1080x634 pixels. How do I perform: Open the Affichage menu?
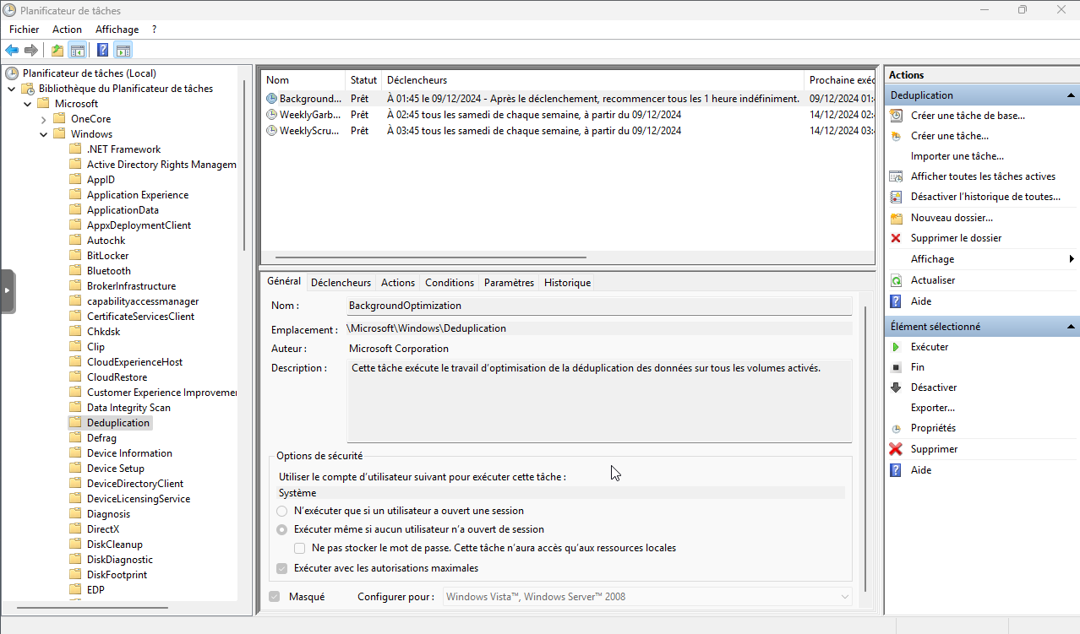coord(117,30)
